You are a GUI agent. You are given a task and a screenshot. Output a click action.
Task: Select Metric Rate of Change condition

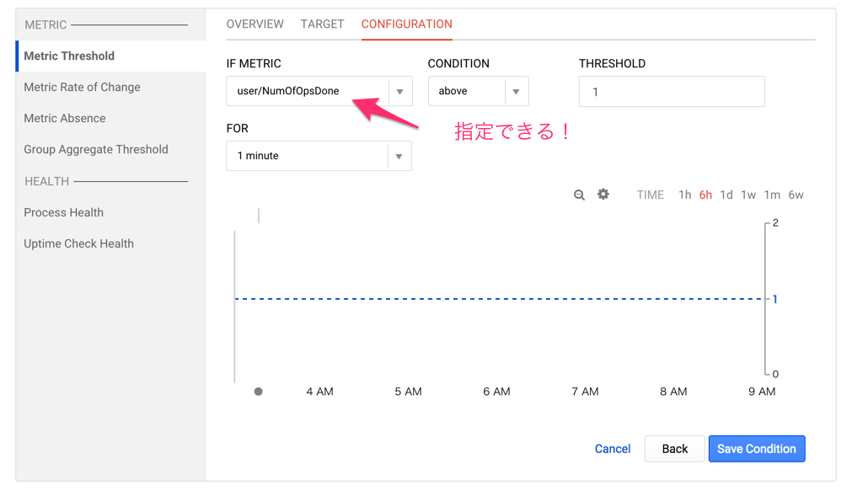(x=81, y=87)
